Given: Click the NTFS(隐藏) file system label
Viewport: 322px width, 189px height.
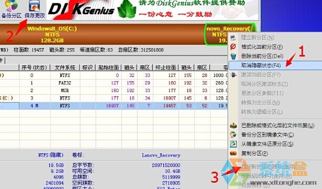Looking at the screenshot, I should point(51,155).
